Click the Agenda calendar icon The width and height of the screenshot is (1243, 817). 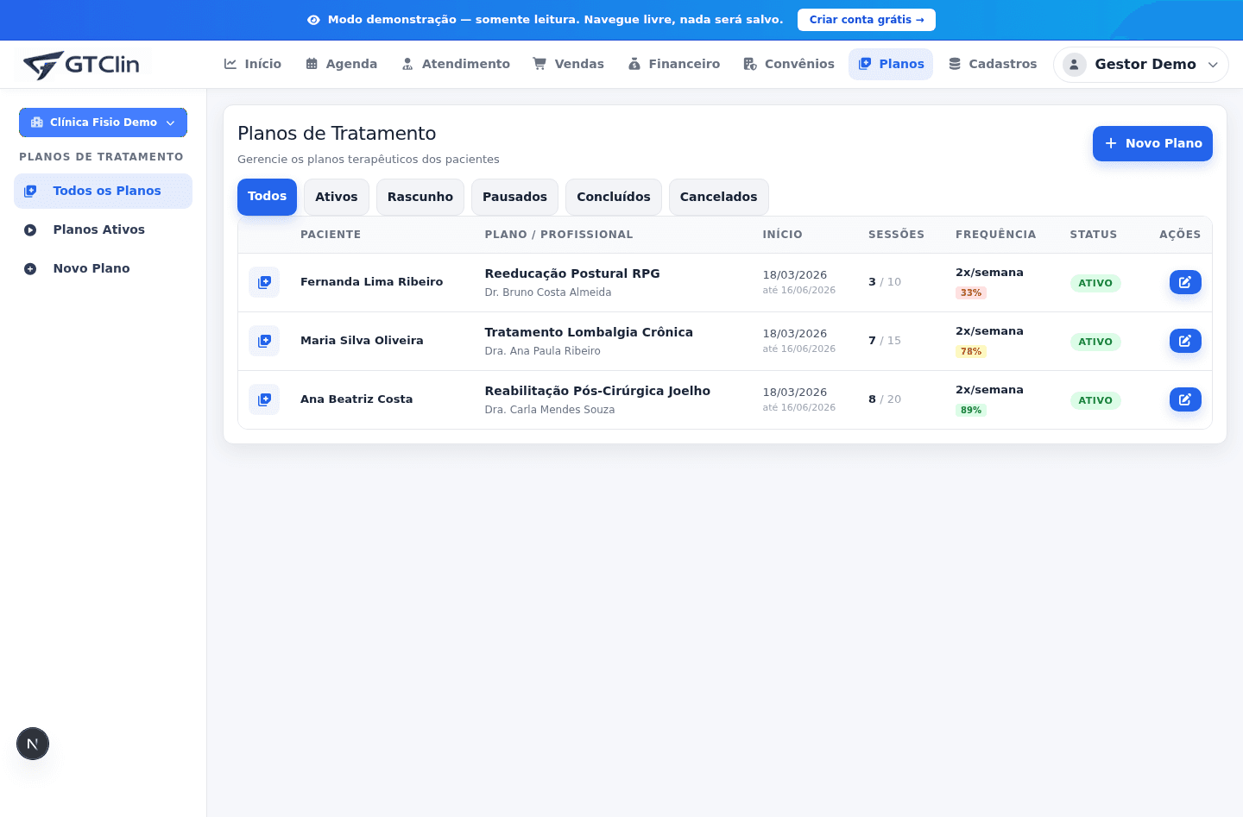[x=312, y=64]
